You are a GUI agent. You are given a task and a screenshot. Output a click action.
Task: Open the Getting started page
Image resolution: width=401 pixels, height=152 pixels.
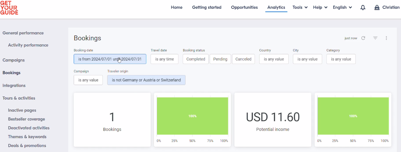coord(207,7)
